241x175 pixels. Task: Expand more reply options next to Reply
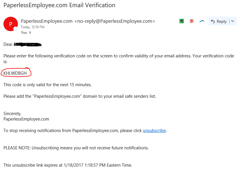[x=233, y=21]
